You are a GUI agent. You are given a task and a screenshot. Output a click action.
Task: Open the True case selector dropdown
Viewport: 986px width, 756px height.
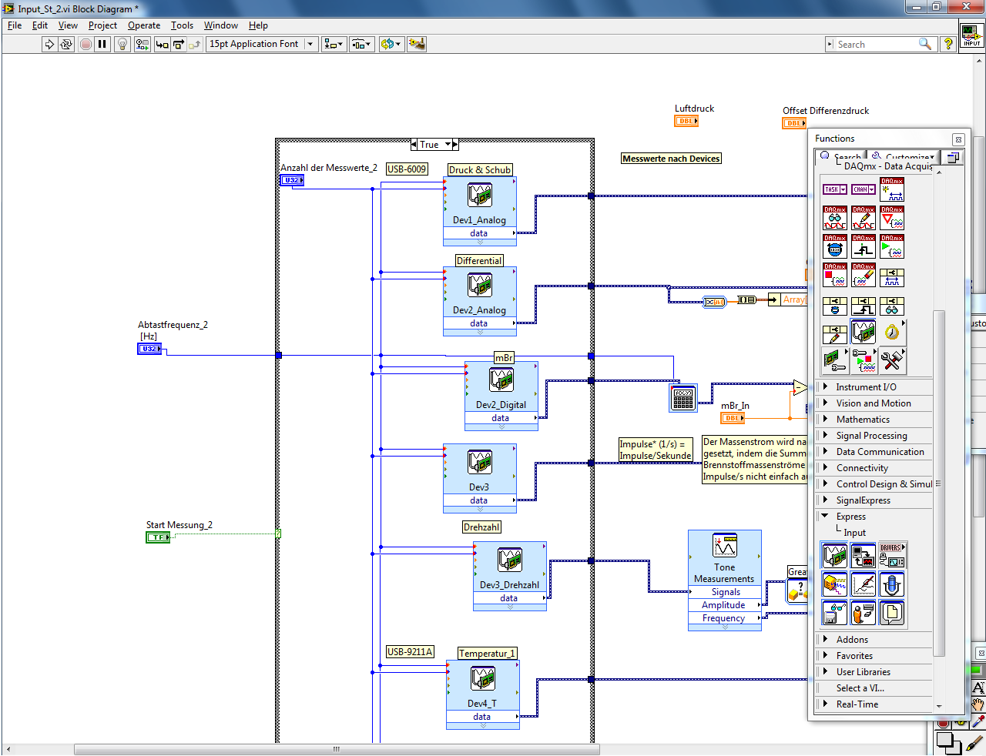point(448,144)
